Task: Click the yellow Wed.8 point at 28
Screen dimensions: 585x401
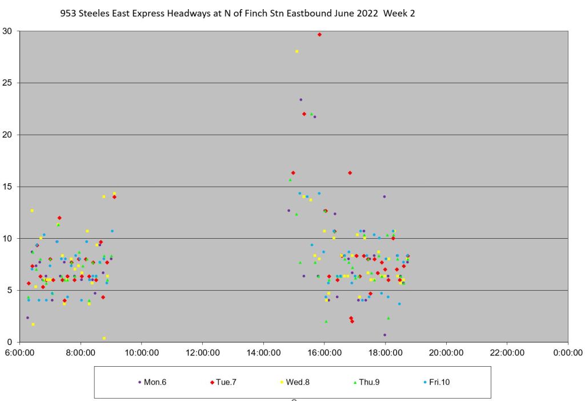Action: (296, 51)
